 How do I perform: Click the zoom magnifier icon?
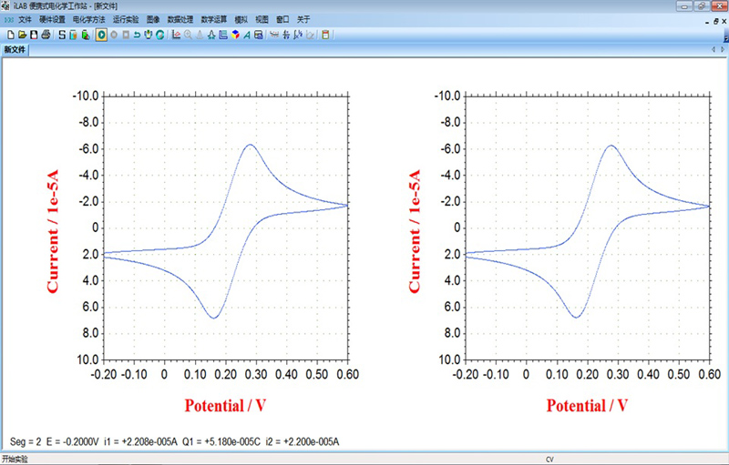188,35
